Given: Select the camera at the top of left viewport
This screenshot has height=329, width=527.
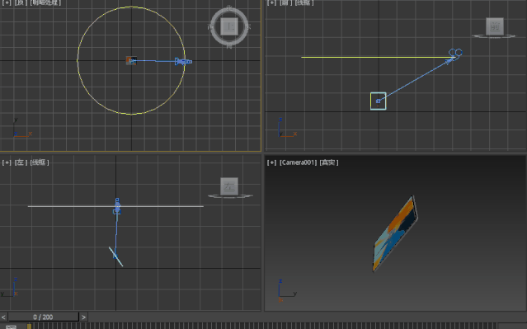Looking at the screenshot, I should coord(117,206).
